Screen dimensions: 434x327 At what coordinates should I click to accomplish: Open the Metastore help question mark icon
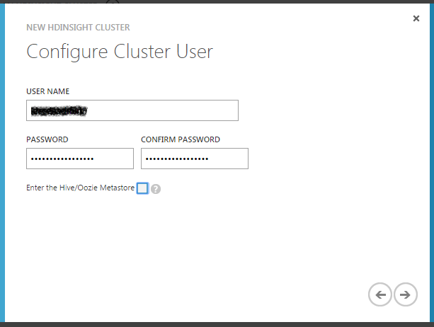tap(156, 189)
